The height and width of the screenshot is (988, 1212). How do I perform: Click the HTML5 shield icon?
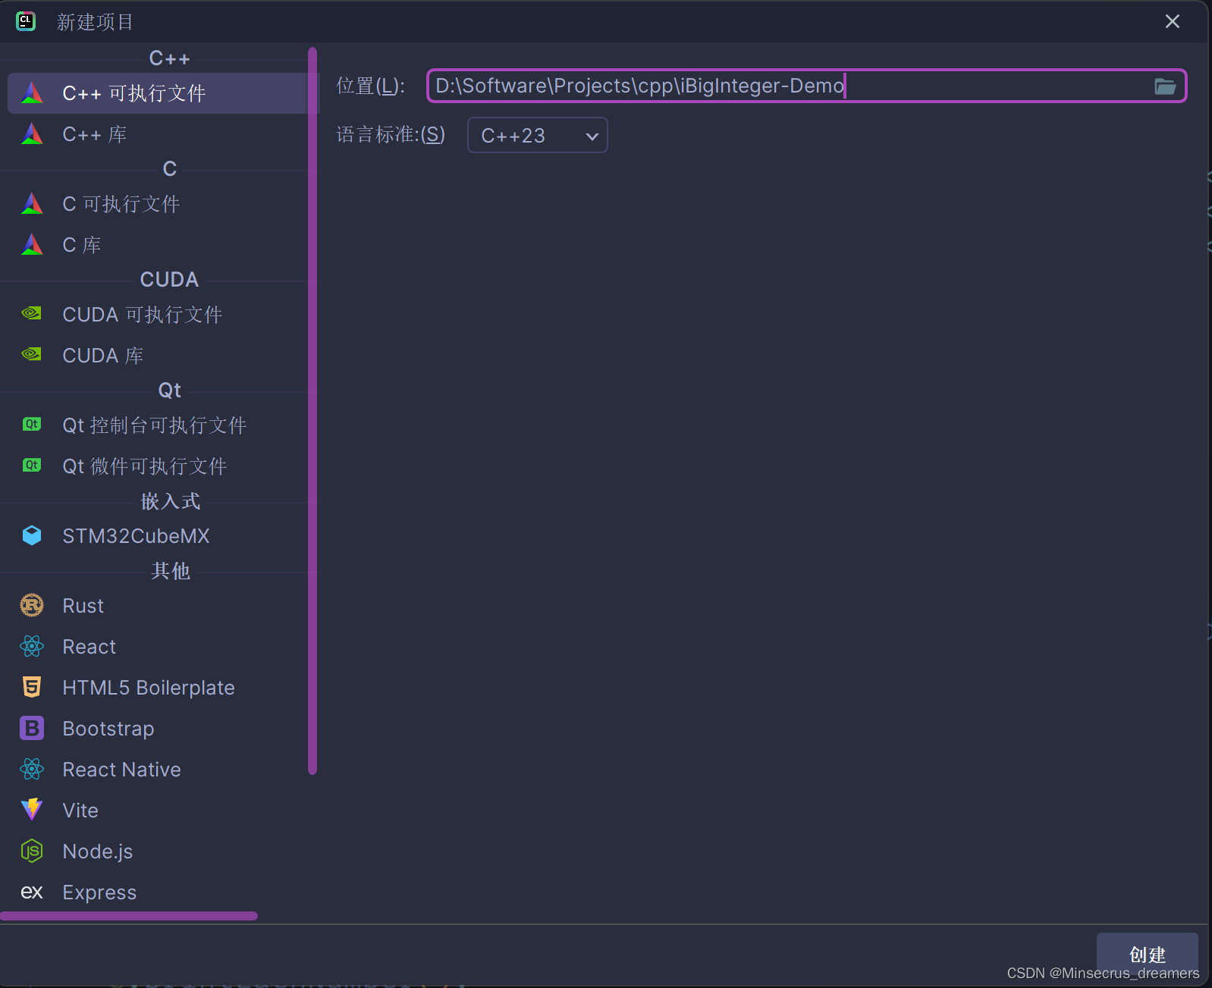[x=32, y=687]
